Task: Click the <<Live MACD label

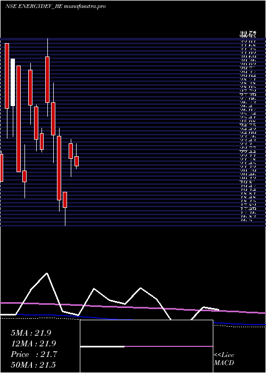Action: pos(224,359)
